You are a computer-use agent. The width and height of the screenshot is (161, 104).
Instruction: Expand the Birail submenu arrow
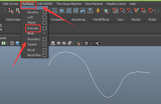click(44, 33)
